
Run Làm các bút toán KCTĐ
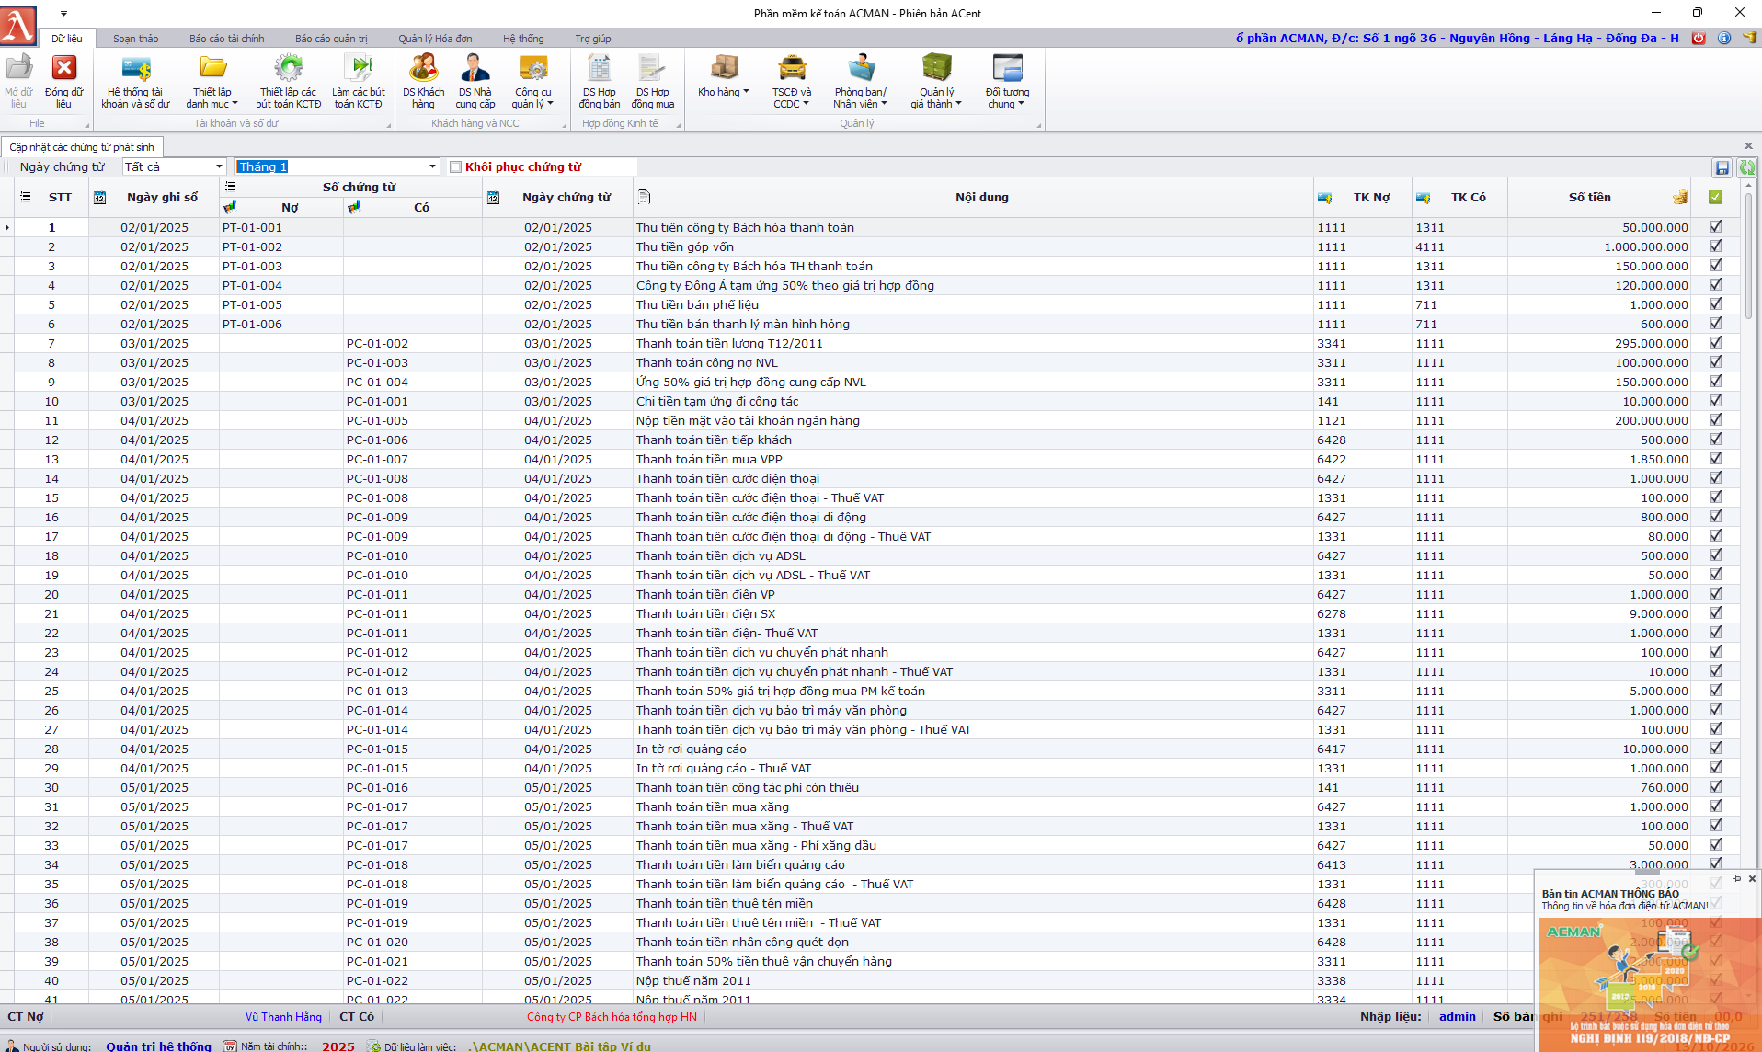tap(359, 82)
